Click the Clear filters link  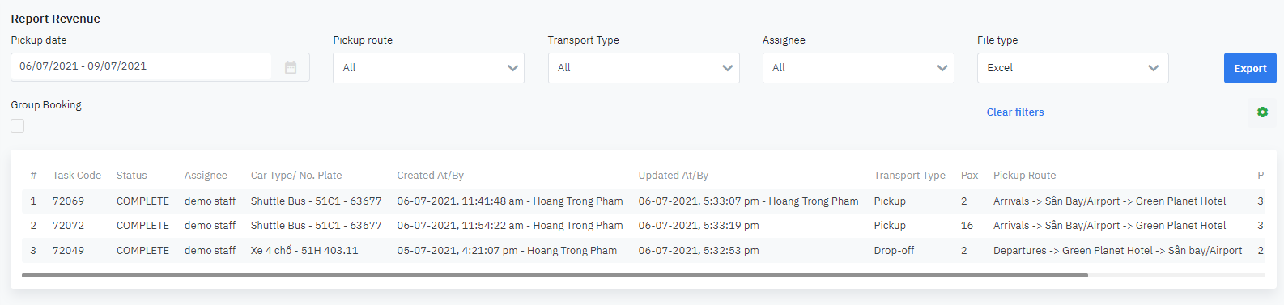(x=1015, y=112)
